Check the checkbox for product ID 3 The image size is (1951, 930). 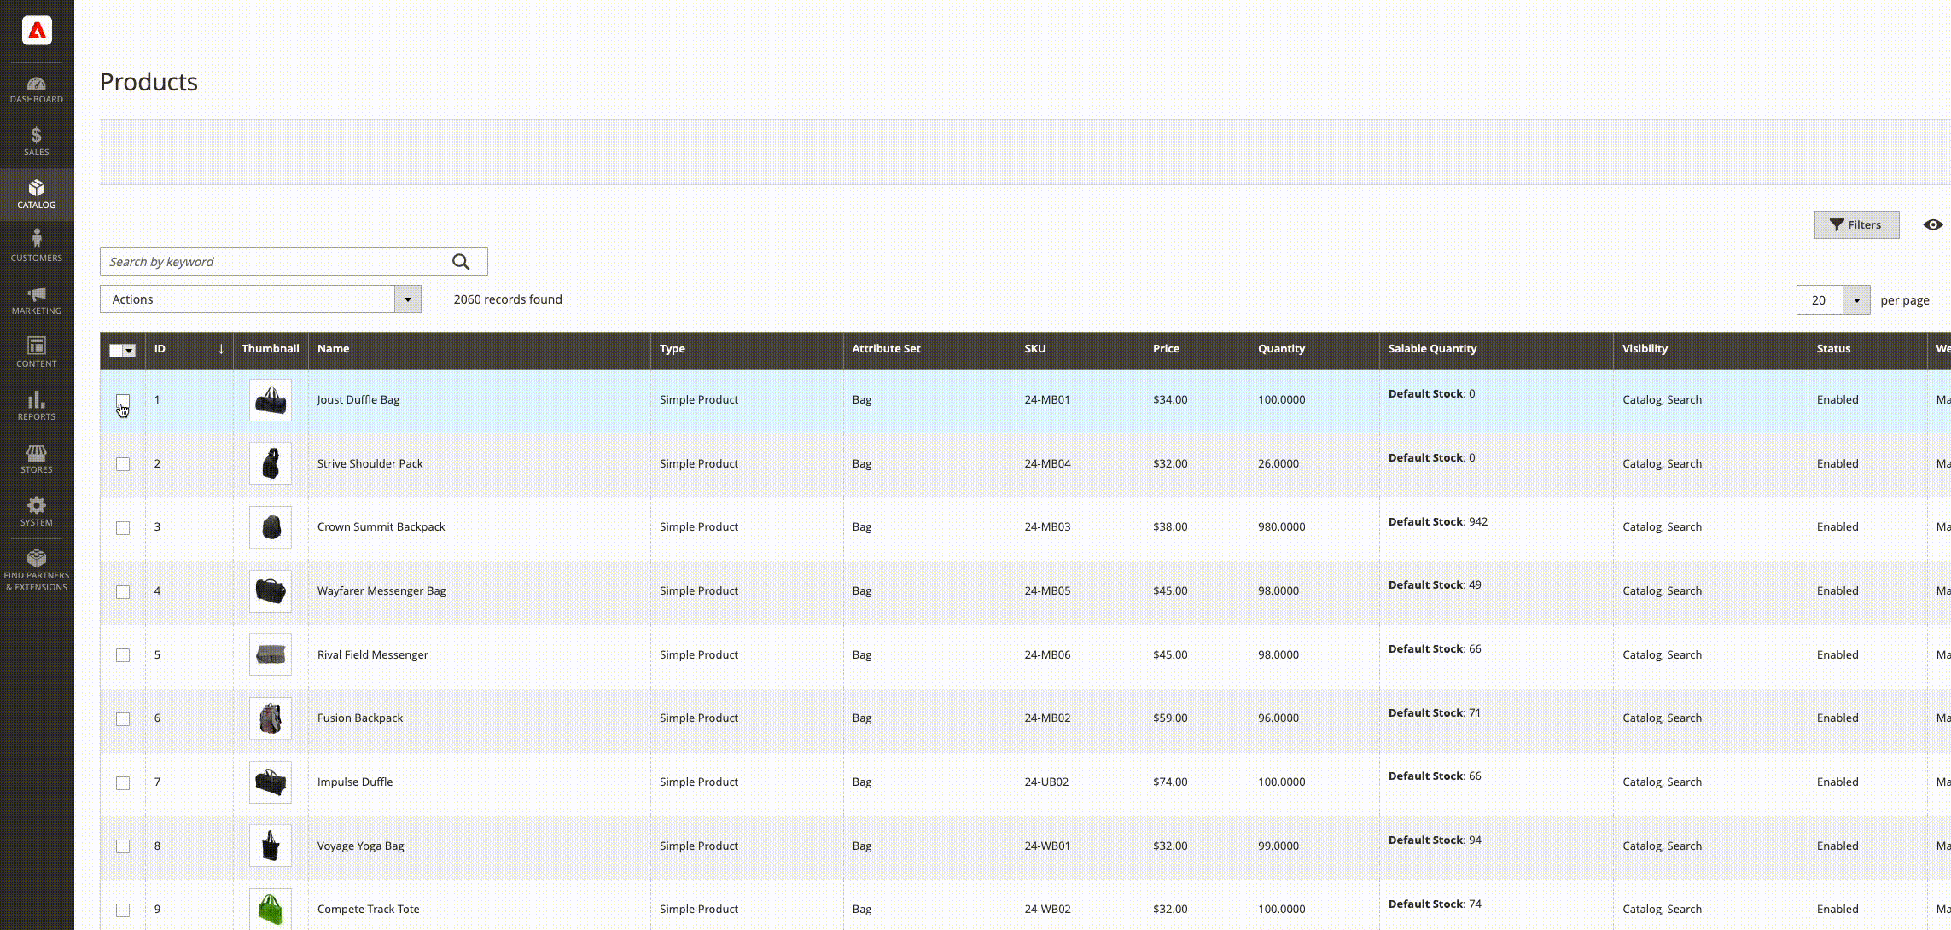click(x=122, y=527)
